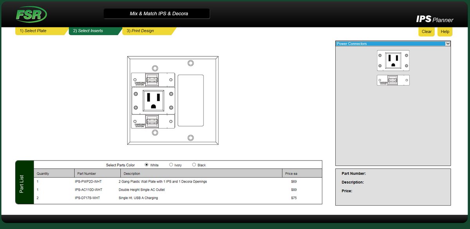Select the USB charging station insert in palette

pos(393,80)
